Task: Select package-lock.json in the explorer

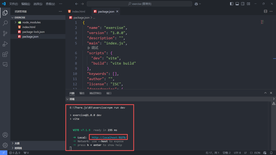Action: coord(33,32)
